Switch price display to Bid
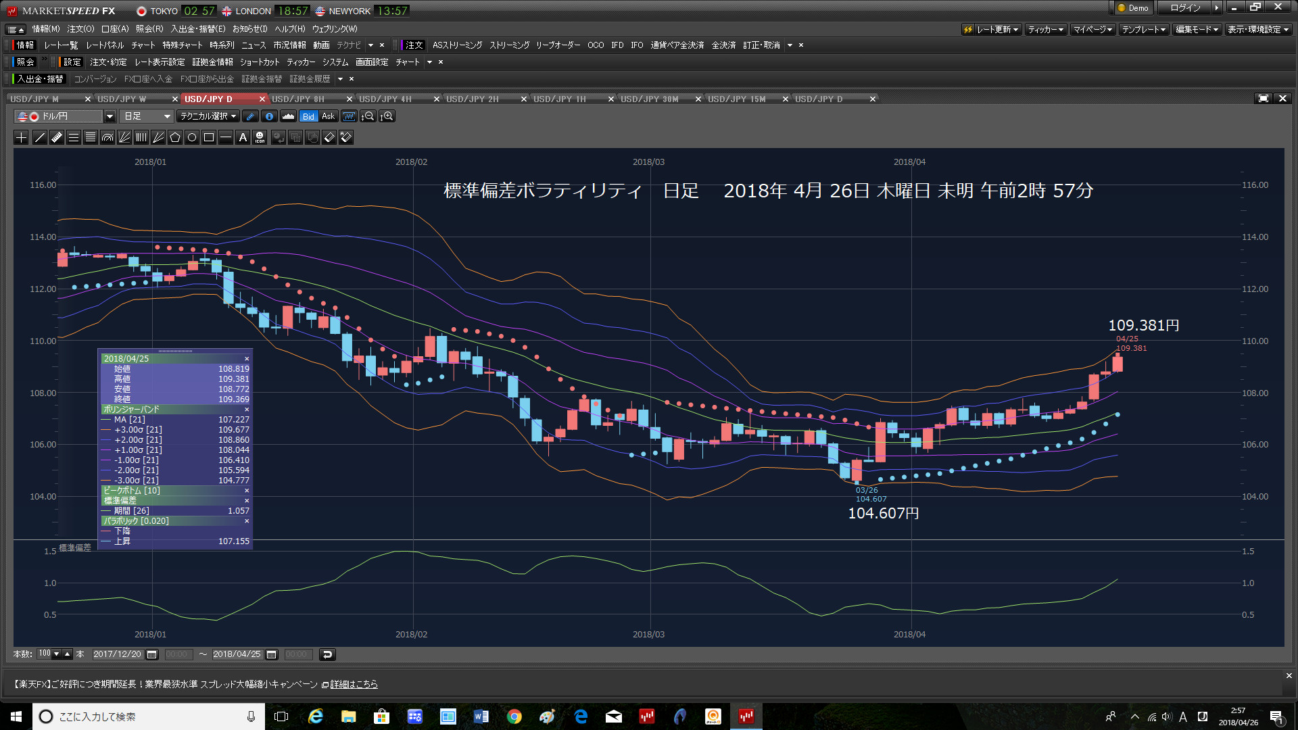Screen dimensions: 1298x730 pyautogui.click(x=308, y=116)
